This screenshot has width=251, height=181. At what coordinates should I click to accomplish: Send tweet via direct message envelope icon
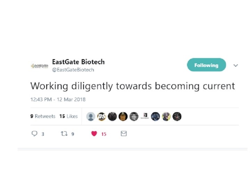point(124,133)
